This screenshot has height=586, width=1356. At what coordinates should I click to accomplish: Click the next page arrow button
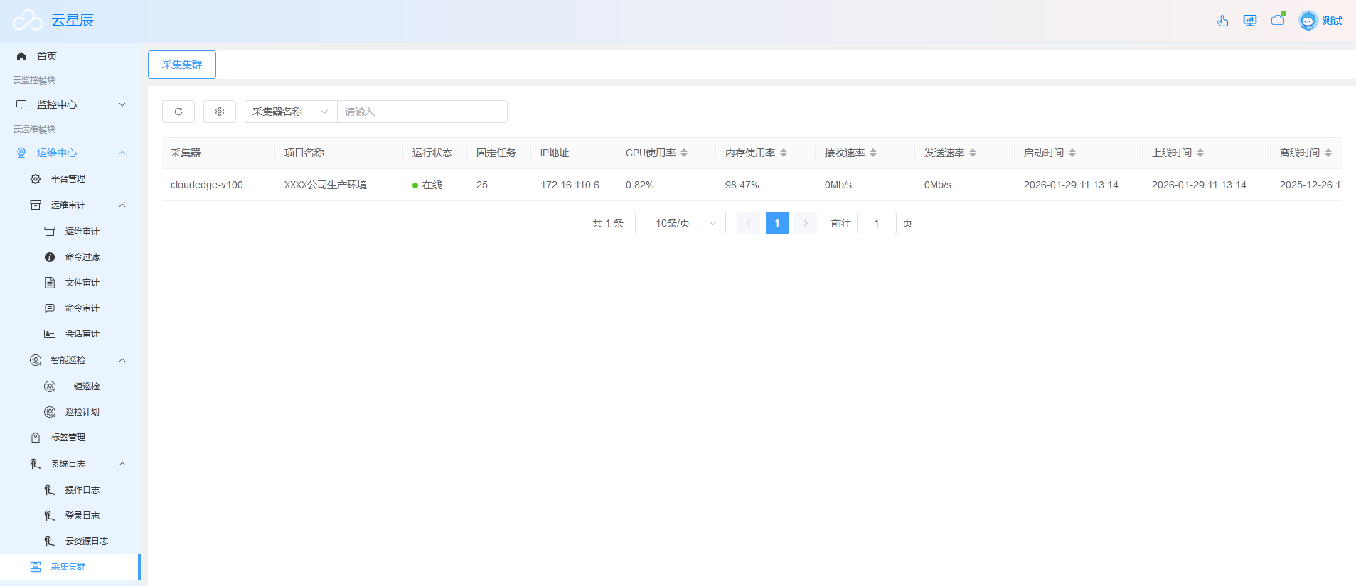tap(806, 223)
